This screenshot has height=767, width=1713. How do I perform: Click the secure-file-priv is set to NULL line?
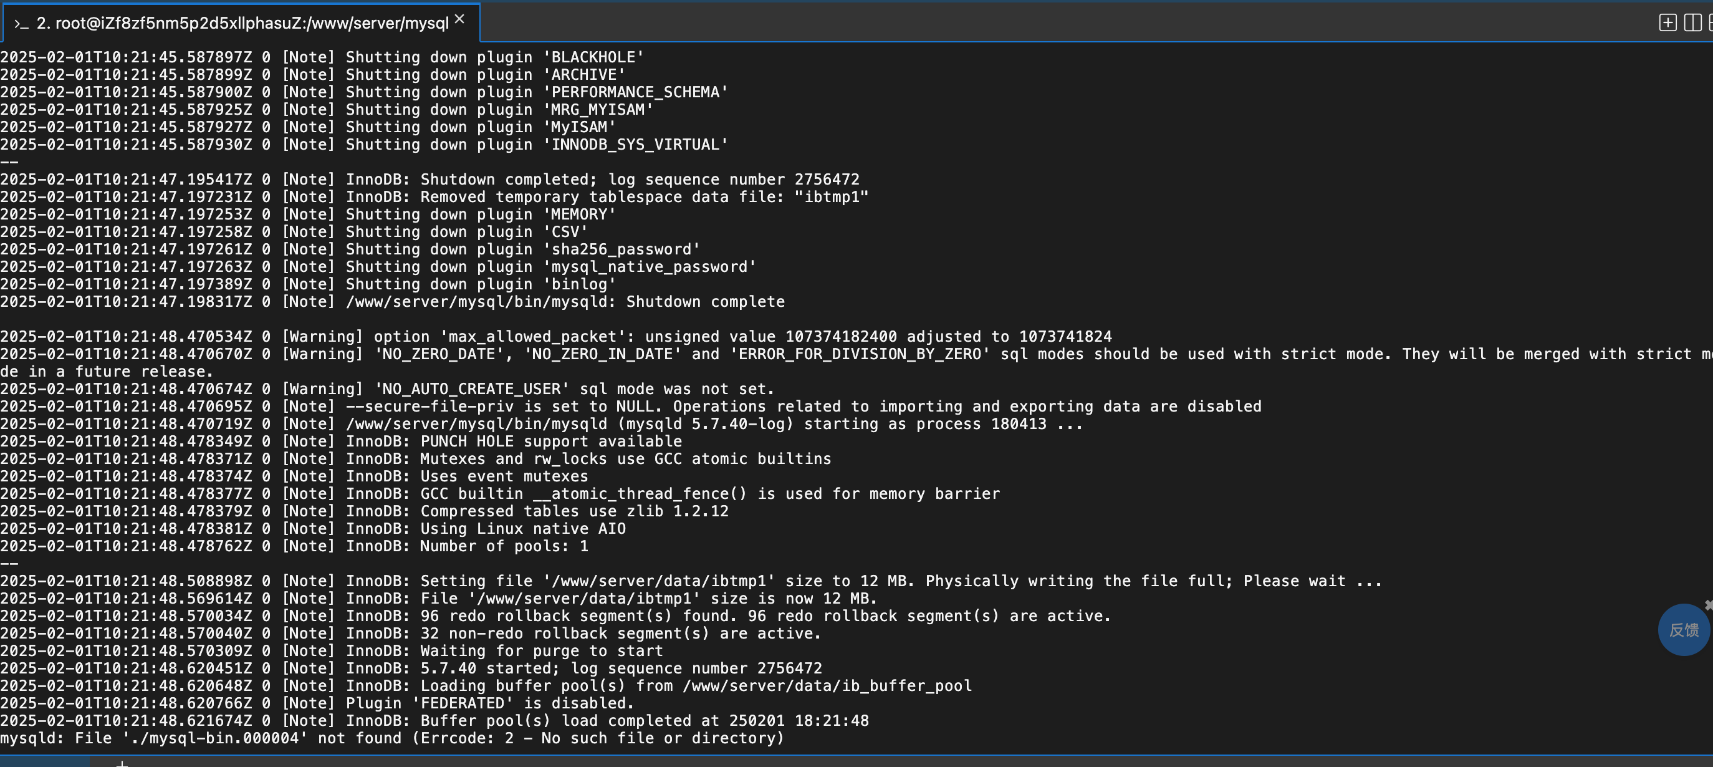click(x=630, y=407)
